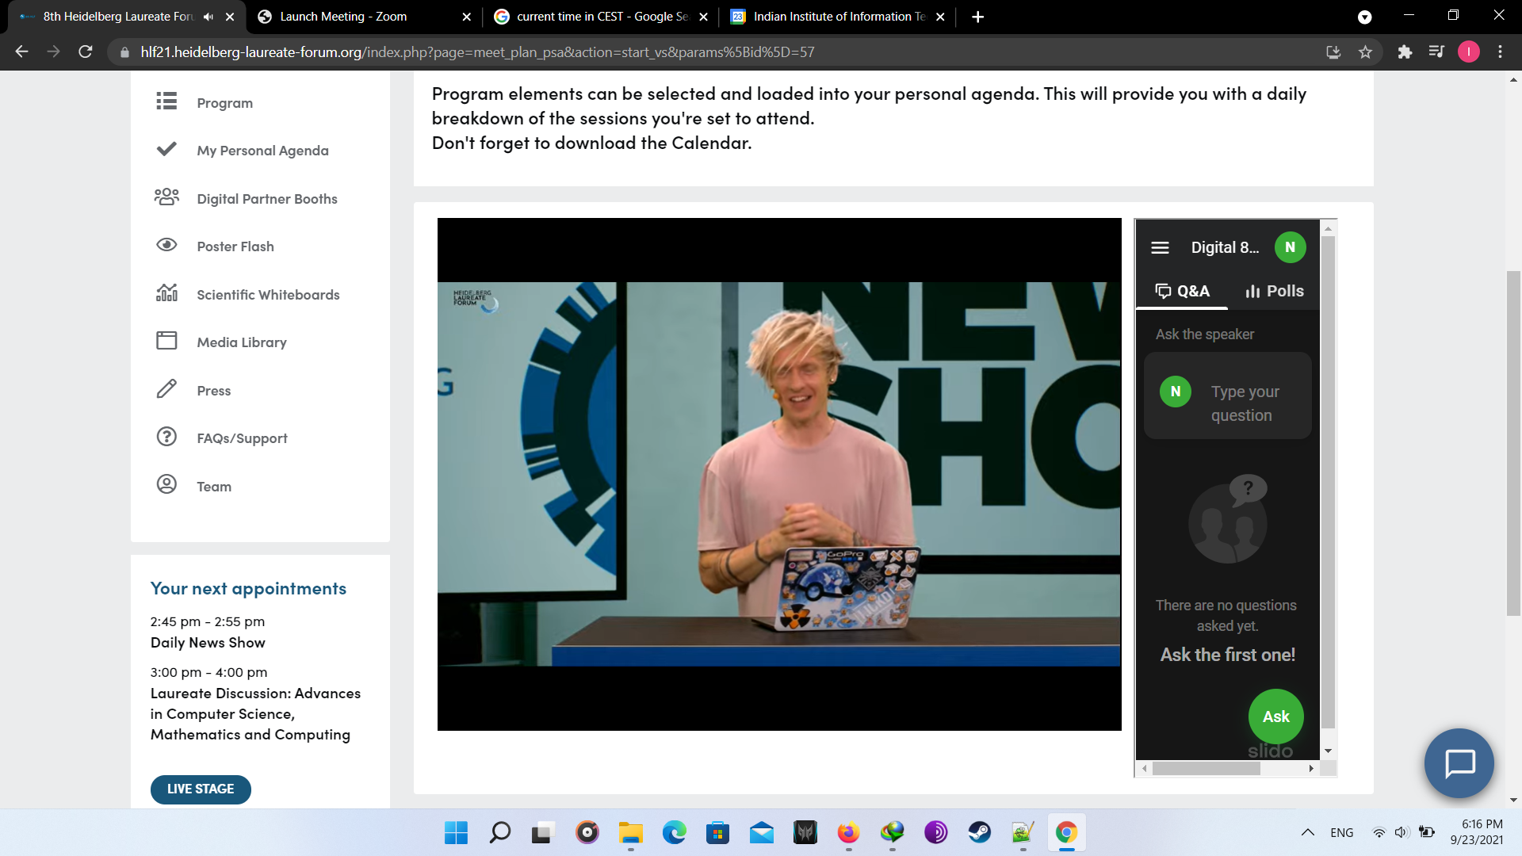Viewport: 1522px width, 856px height.
Task: Click the My Personal Agenda checkmark icon
Action: (166, 149)
